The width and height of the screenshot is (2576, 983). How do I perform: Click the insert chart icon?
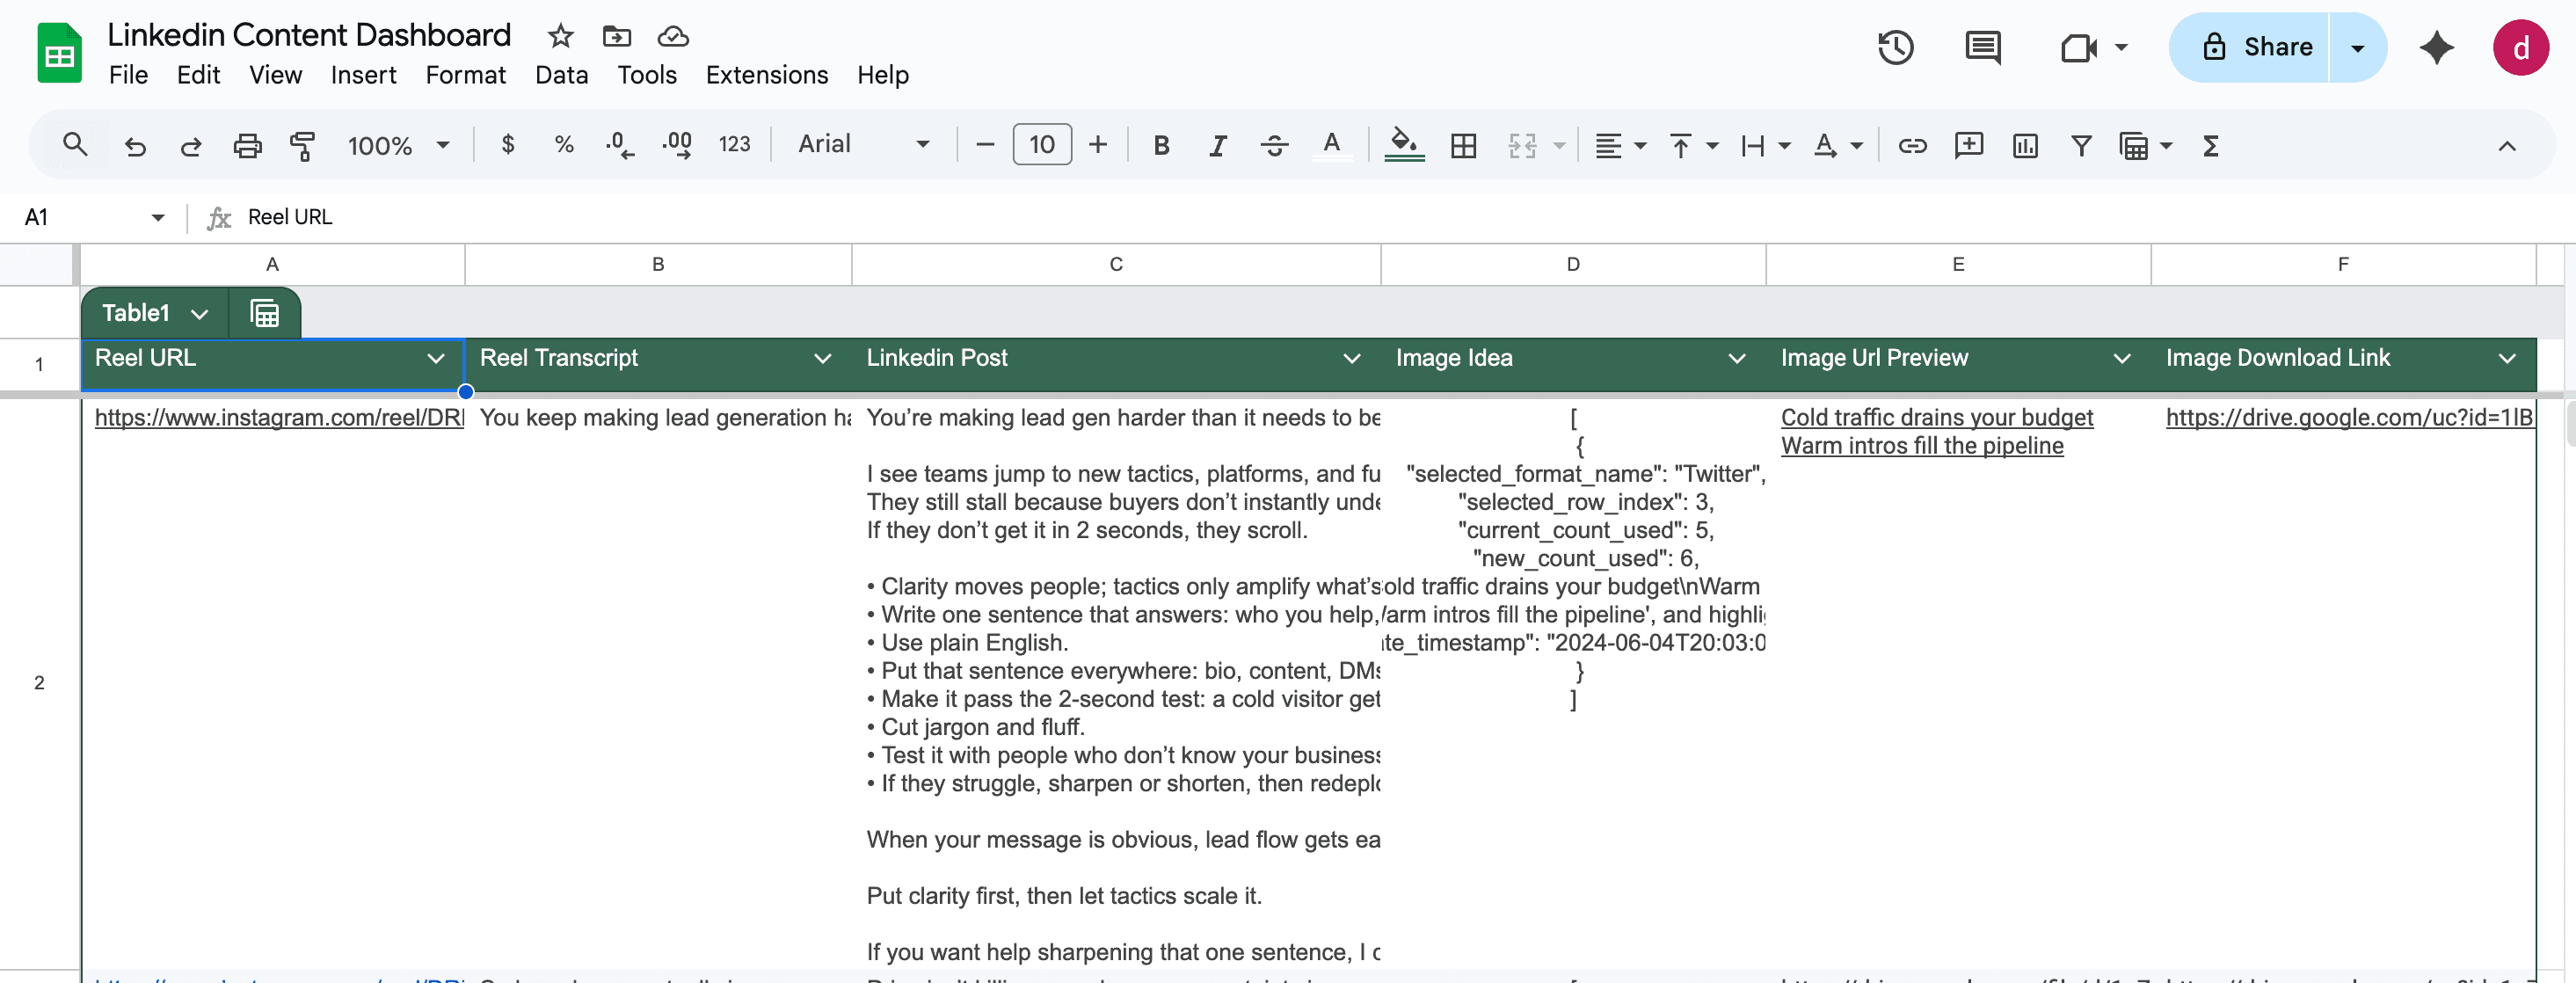2025,146
